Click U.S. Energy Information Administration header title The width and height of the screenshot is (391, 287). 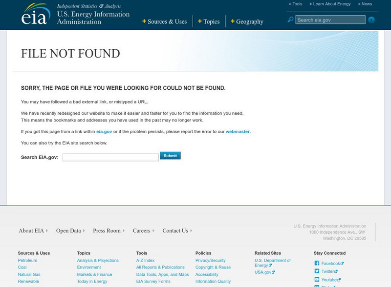click(x=93, y=18)
